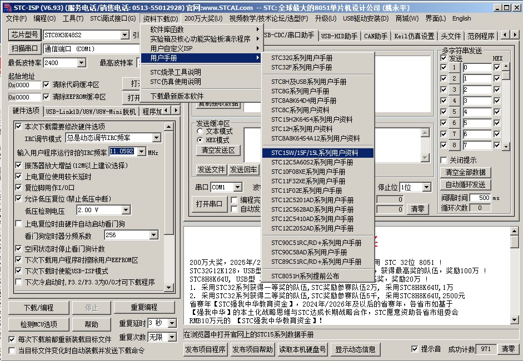Screen dimensions: 523x361
Task: Enable 当目标文件变化时自动装载并发送下载命令
Action: point(12,350)
